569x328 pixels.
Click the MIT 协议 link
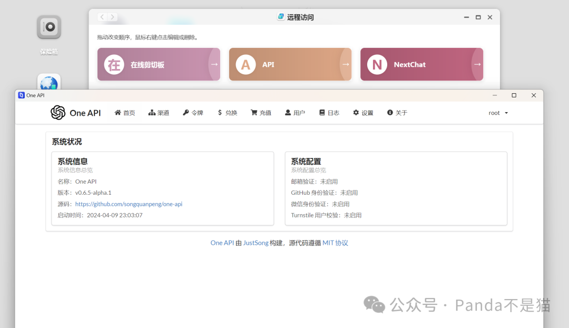point(336,243)
